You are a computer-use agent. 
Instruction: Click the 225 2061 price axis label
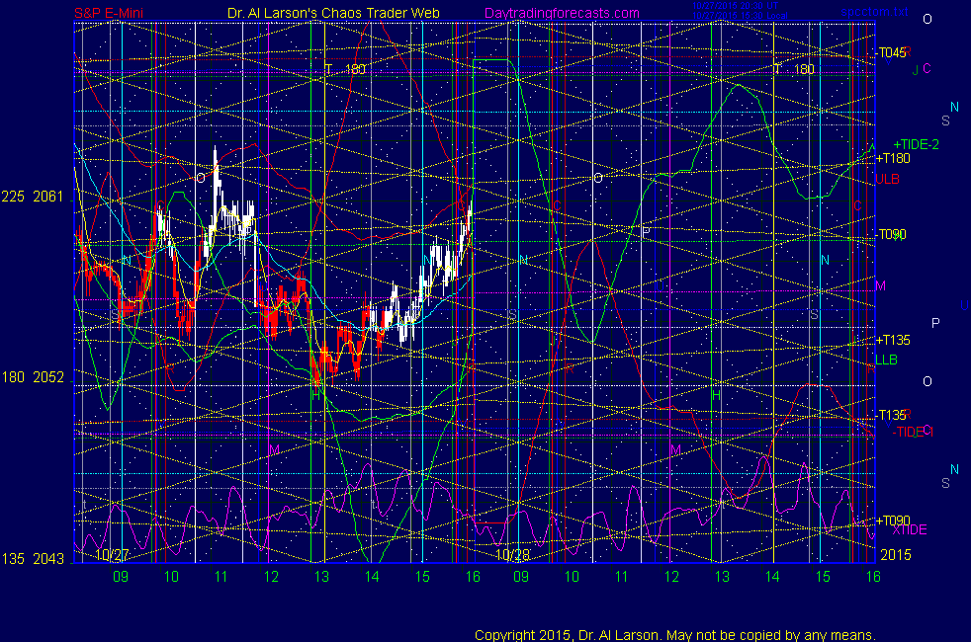(33, 197)
